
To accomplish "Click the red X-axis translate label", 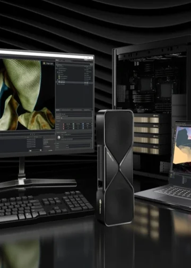I will coord(64,124).
